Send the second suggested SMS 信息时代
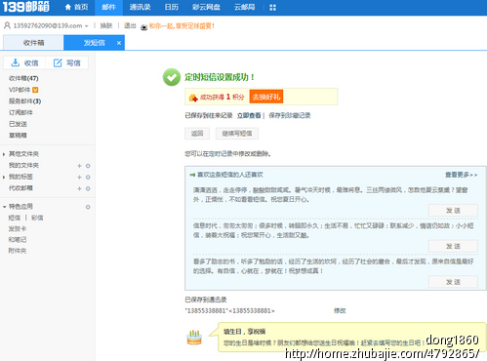 453,246
